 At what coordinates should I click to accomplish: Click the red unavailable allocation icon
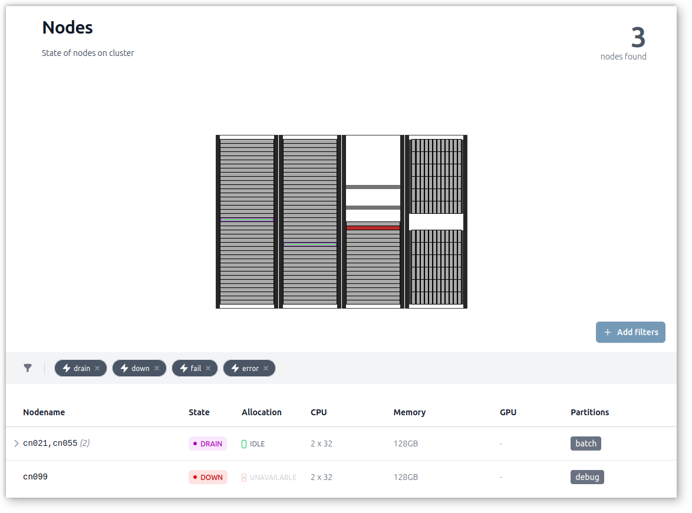click(x=244, y=477)
